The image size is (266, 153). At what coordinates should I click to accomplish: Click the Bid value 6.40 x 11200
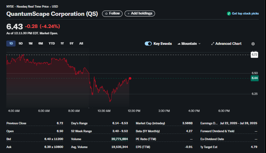(54, 139)
